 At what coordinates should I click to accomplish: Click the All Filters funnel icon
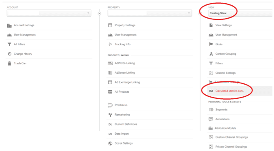click(9, 45)
